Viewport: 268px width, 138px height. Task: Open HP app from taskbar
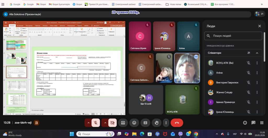click(157, 134)
